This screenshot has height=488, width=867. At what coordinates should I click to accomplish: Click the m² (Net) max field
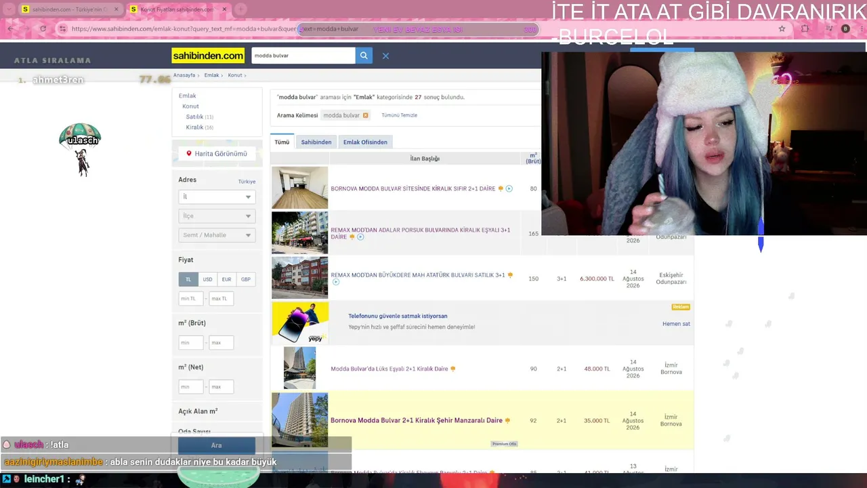point(221,387)
